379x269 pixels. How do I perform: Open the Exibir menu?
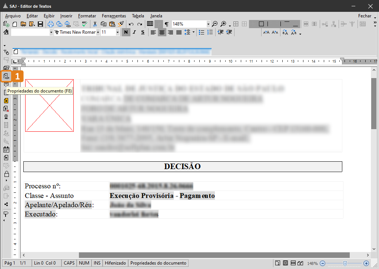tap(49, 16)
